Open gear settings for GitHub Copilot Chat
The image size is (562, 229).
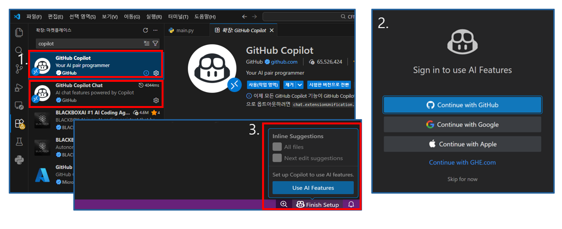click(x=156, y=100)
